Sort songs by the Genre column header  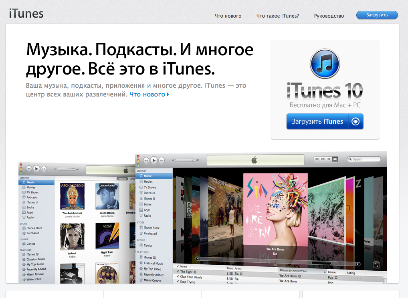point(336,272)
